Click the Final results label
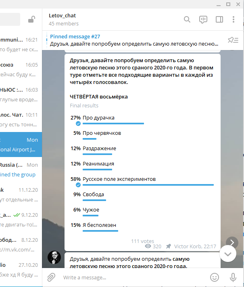 tap(84, 106)
